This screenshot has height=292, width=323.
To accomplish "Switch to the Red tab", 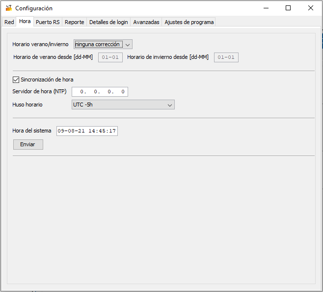I will (x=9, y=22).
